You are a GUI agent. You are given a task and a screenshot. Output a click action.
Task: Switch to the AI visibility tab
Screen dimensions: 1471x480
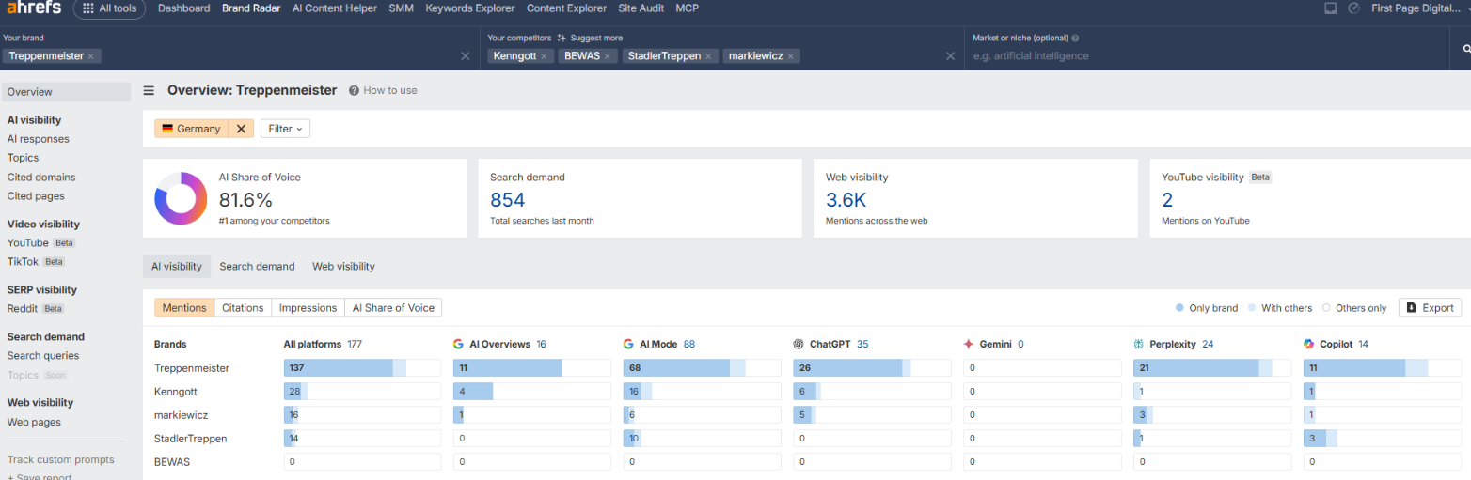point(177,266)
